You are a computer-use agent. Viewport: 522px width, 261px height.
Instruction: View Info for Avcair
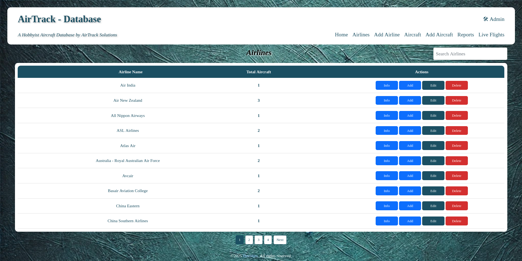tap(387, 176)
